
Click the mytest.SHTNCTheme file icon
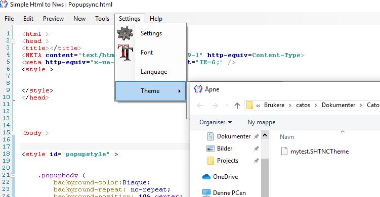click(x=284, y=151)
